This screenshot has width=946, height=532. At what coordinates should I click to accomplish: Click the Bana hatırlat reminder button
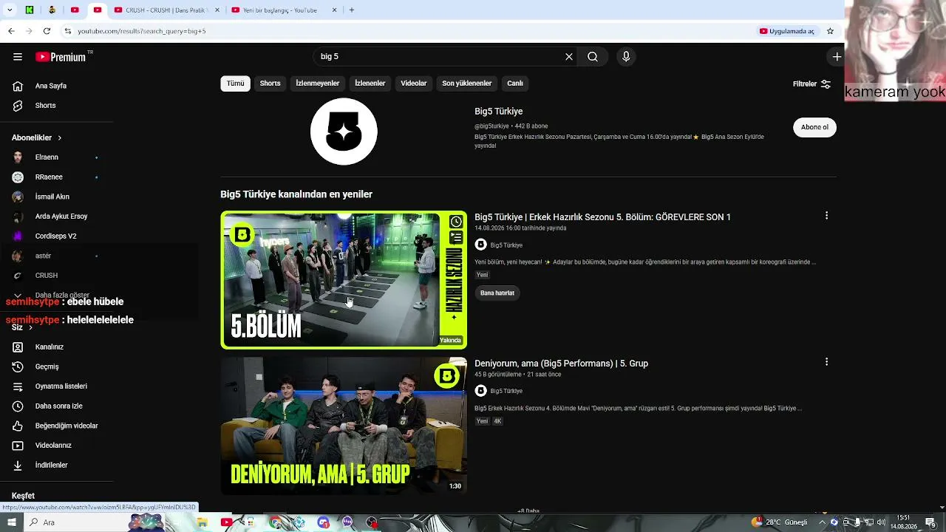[497, 293]
